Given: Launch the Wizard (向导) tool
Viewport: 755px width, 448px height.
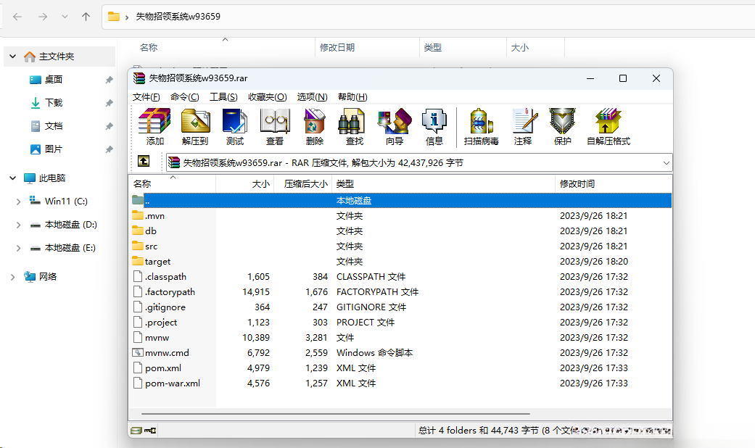Looking at the screenshot, I should [395, 127].
